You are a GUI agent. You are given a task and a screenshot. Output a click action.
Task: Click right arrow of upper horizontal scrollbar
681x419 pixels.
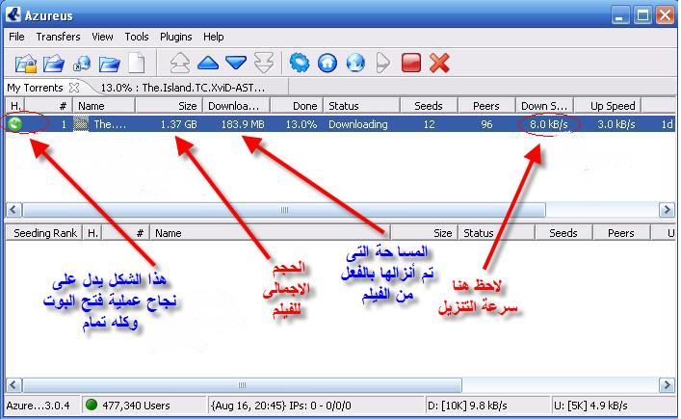coord(667,210)
